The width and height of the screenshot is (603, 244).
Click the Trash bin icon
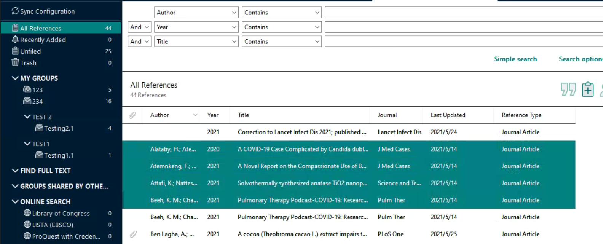click(x=15, y=62)
